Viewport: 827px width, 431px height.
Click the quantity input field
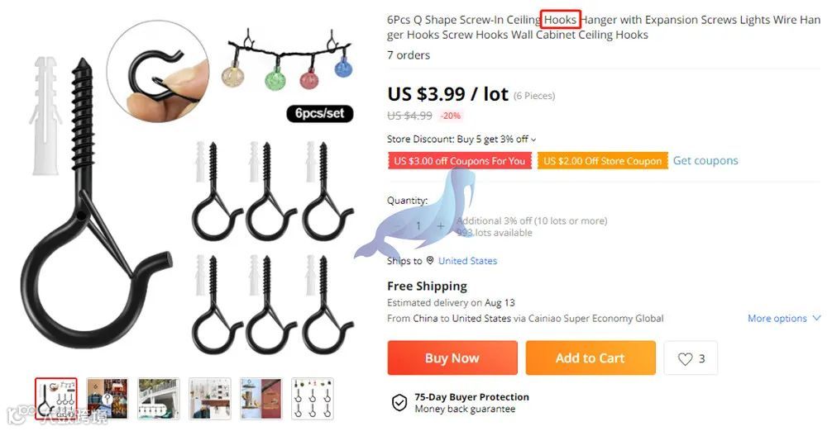(418, 226)
